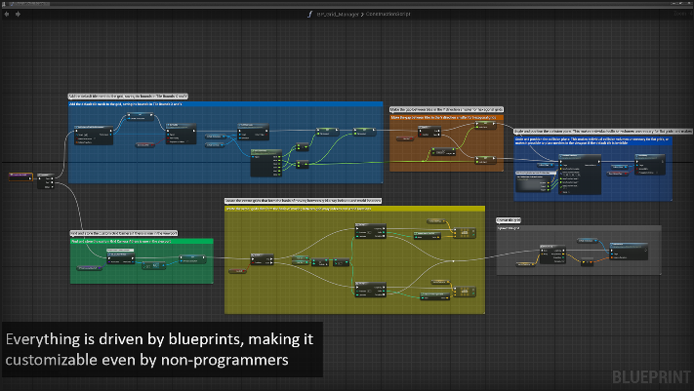The image size is (694, 391).
Task: Select the upper loop node in the yellow box
Action: tap(371, 231)
